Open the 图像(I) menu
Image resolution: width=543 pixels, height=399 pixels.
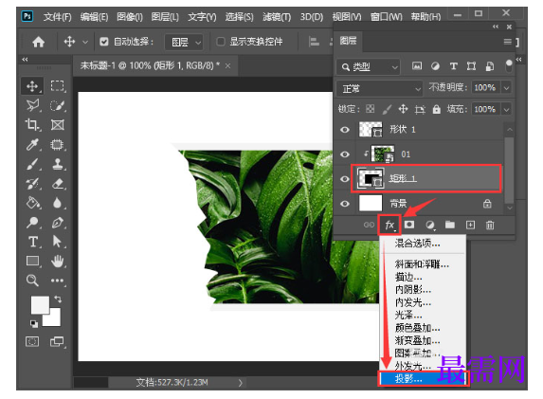click(130, 17)
